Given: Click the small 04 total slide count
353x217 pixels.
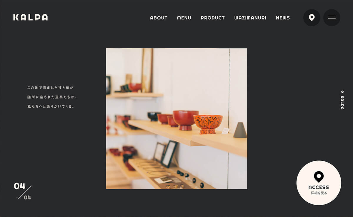Looking at the screenshot, I should 27,197.
